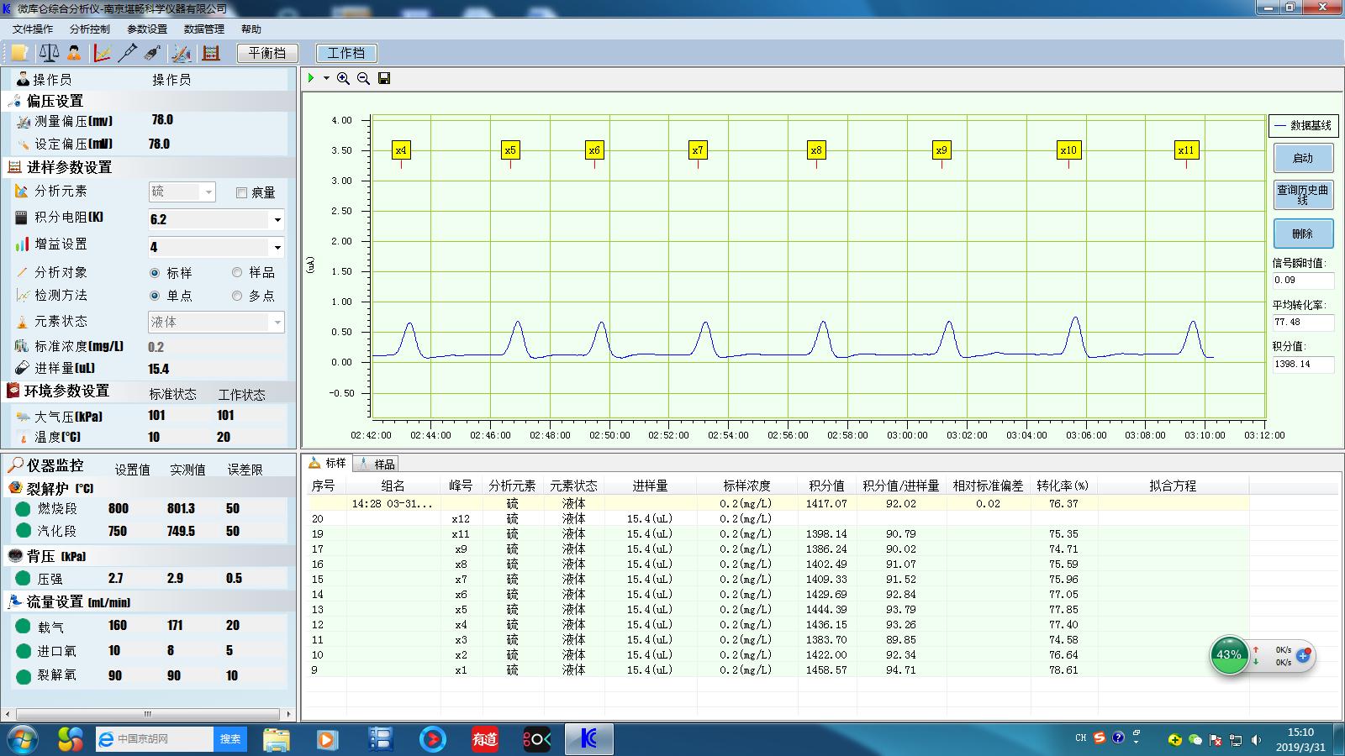
Task: Click the green play arrow above chart
Action: coord(311,78)
